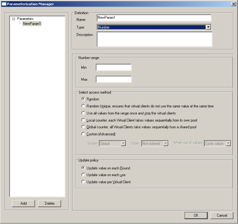Click the Min value field
This screenshot has width=238, height=224.
coord(114,68)
